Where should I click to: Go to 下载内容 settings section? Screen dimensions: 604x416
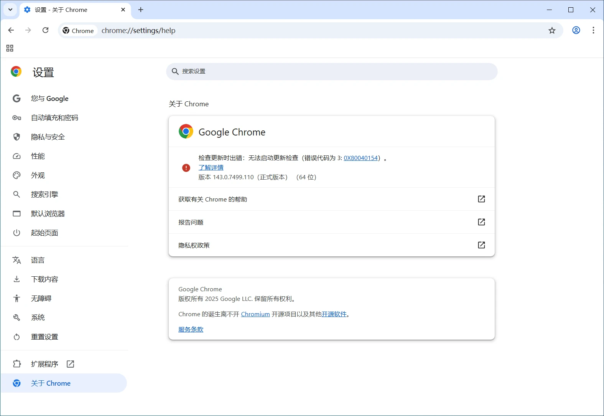[44, 279]
